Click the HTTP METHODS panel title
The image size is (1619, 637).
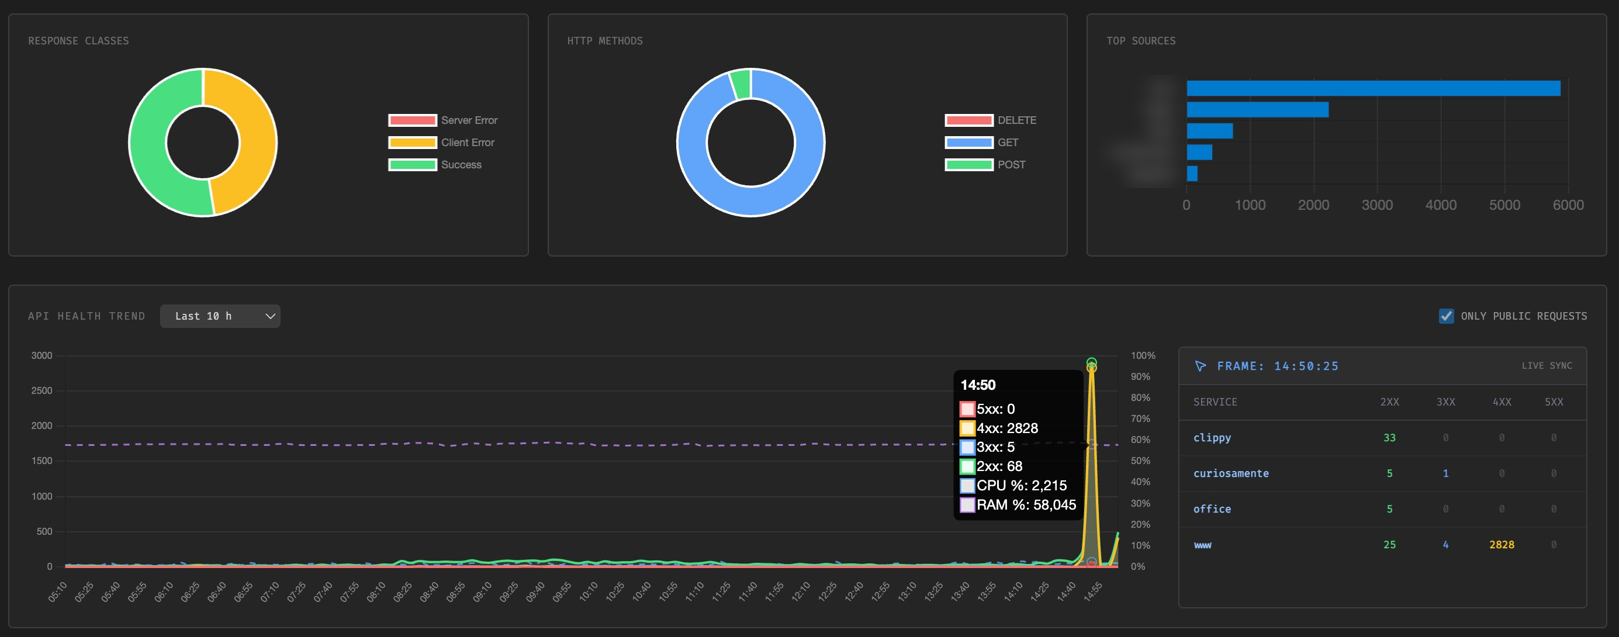pyautogui.click(x=604, y=41)
